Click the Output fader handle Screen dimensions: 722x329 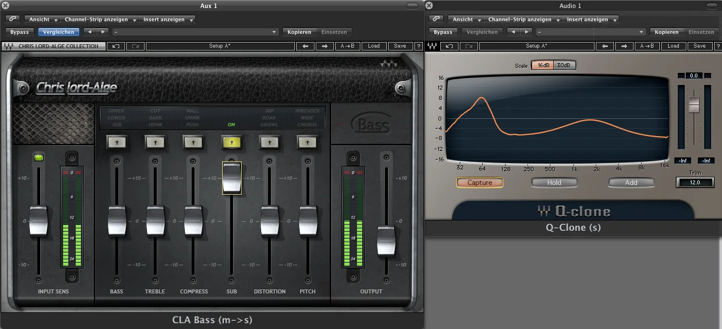pos(386,242)
